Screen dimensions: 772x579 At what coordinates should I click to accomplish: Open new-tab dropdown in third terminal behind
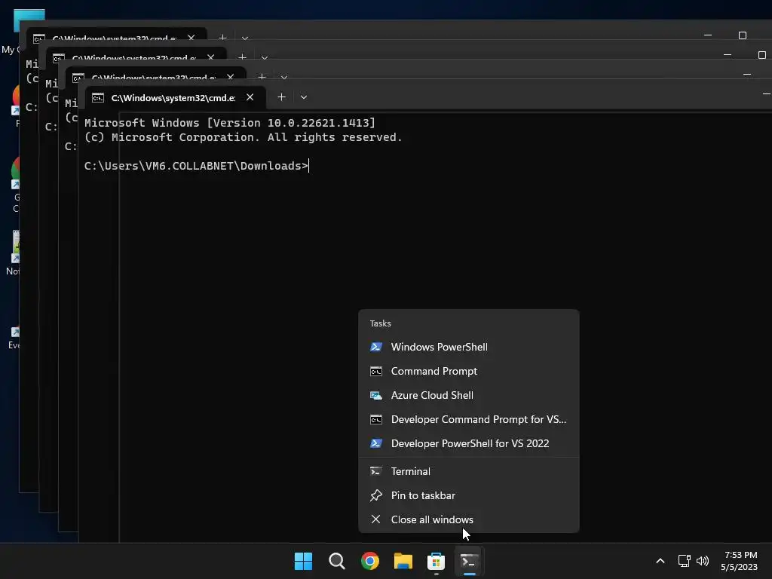[265, 57]
